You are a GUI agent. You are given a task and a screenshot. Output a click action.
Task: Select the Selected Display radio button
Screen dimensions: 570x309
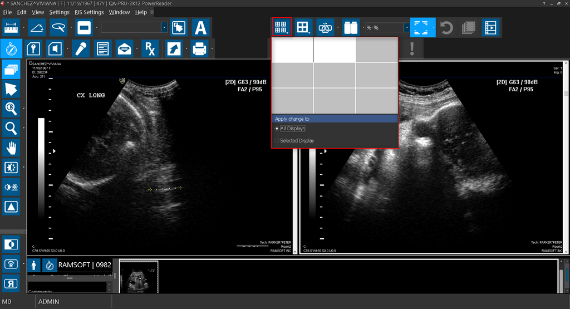[277, 141]
